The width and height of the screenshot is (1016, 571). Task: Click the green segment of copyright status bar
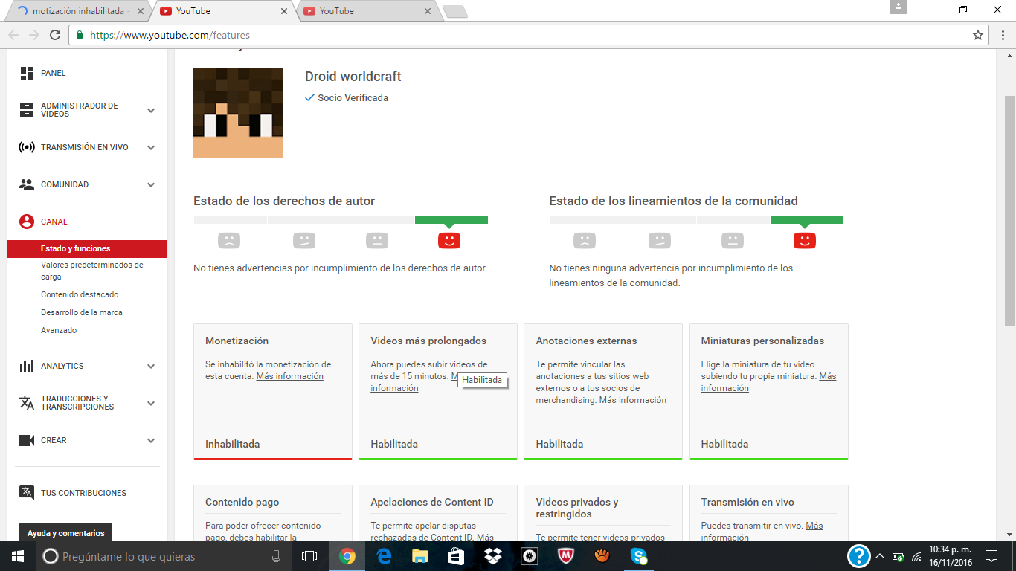(451, 220)
